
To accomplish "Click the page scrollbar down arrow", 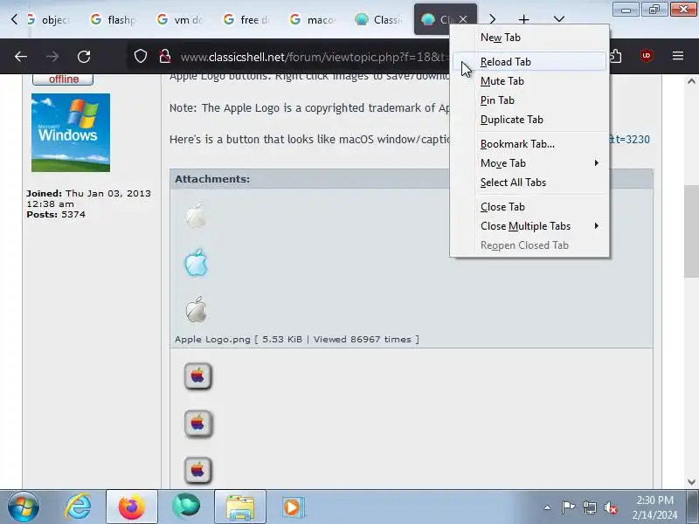I will coord(691,482).
